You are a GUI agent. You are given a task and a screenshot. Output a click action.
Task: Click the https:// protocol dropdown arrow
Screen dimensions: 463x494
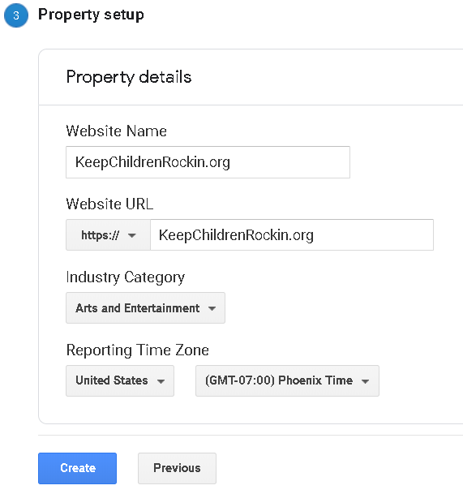tap(132, 235)
